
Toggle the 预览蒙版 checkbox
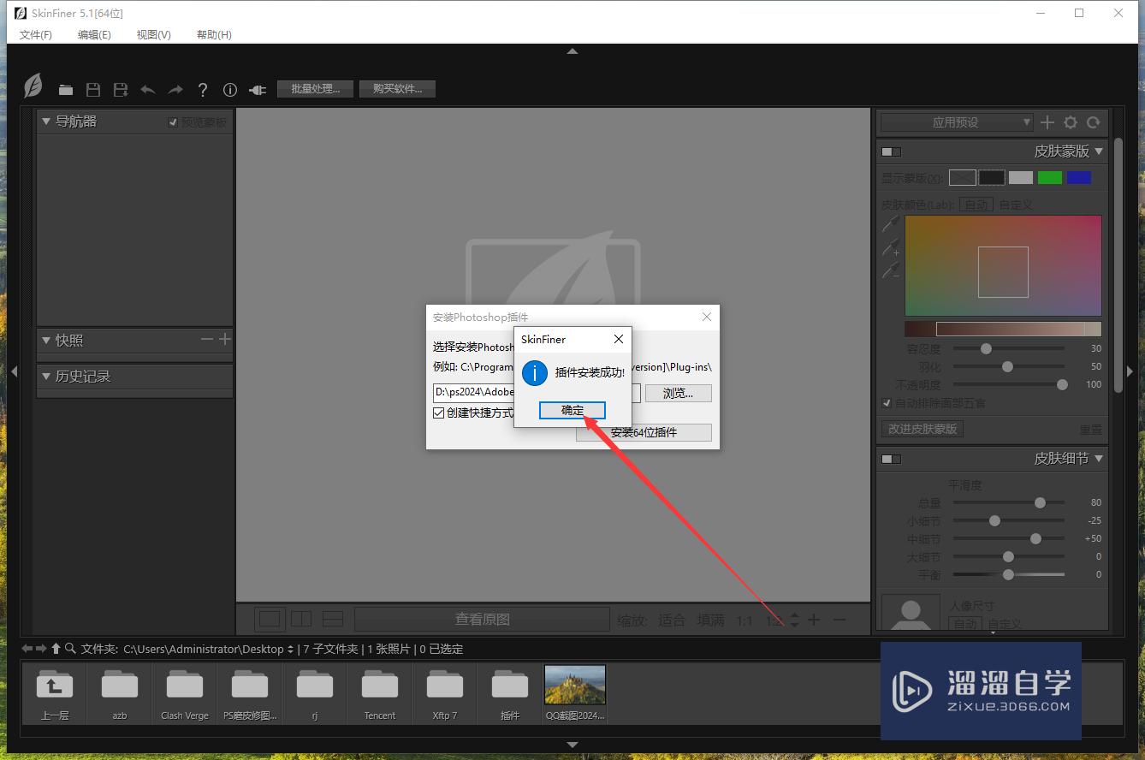[x=173, y=122]
